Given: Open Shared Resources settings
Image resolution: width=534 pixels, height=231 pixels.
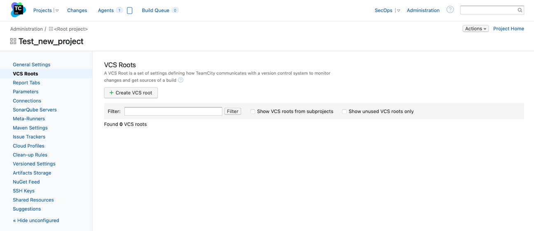Looking at the screenshot, I should [33, 200].
